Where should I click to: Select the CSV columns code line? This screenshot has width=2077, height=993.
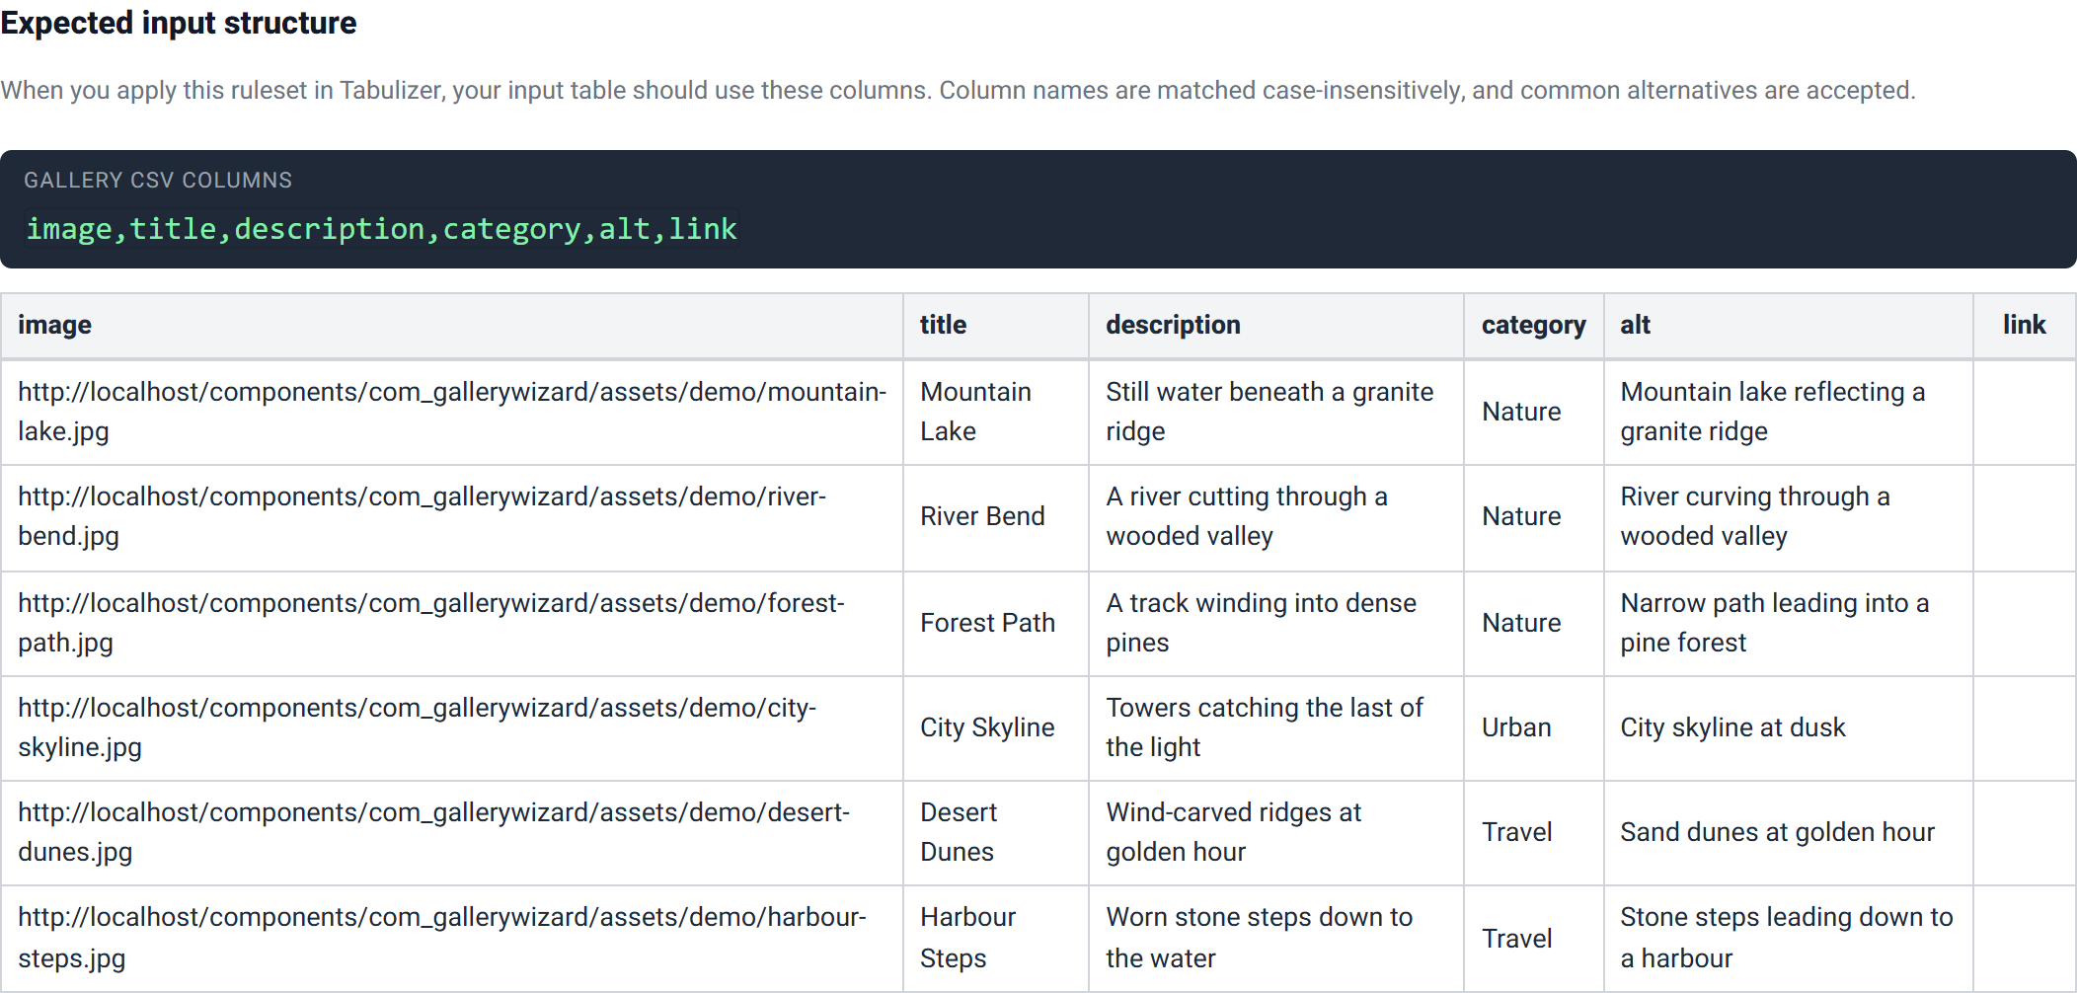[381, 229]
